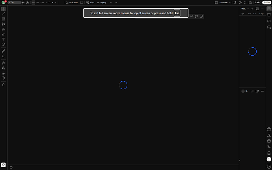Take a chart snapshot with camera icon

click(250, 2)
